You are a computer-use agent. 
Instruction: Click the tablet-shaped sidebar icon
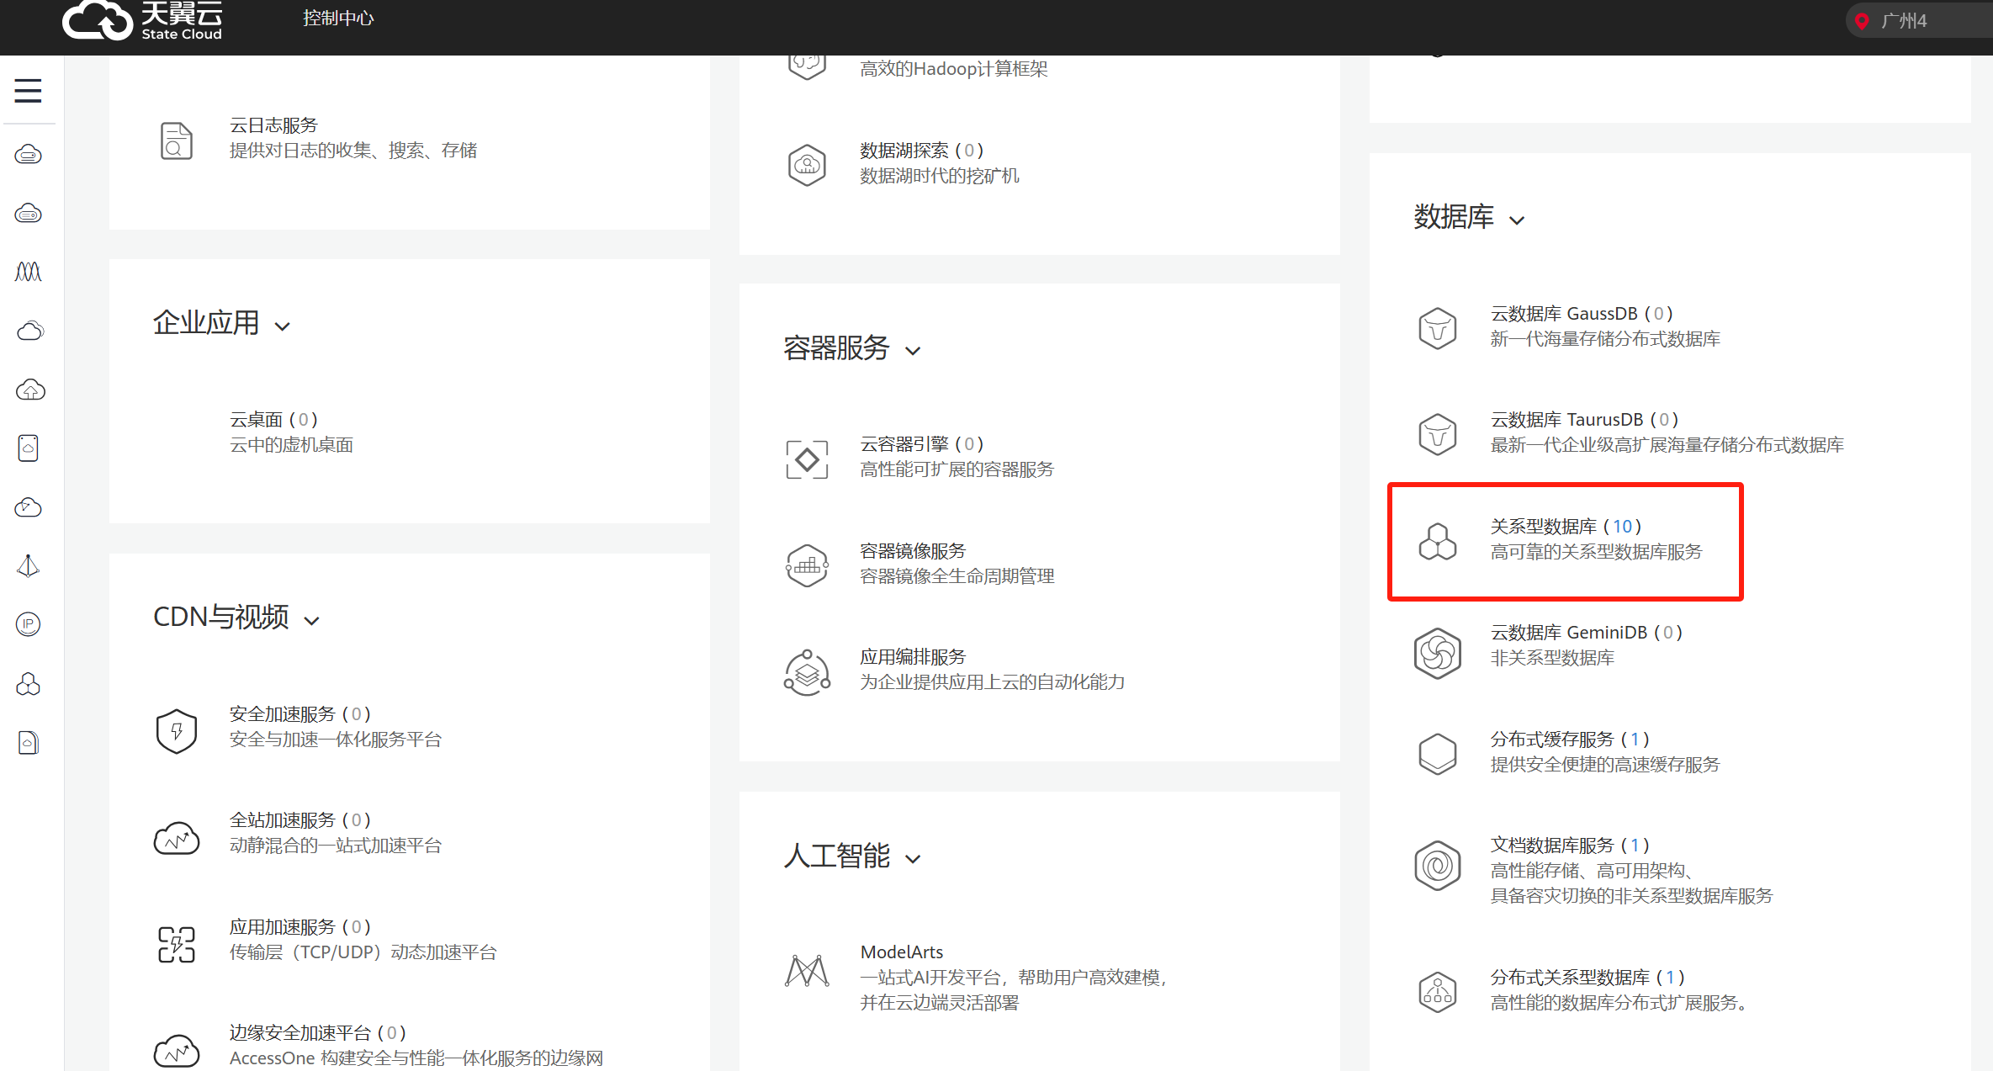[x=29, y=448]
